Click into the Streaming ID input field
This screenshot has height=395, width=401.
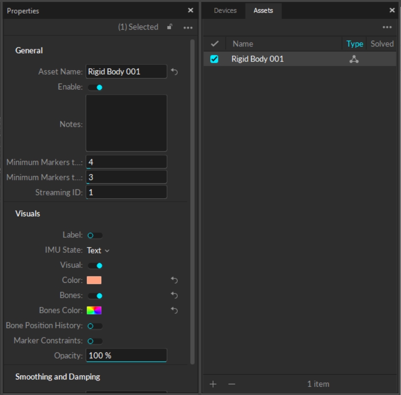click(x=126, y=192)
